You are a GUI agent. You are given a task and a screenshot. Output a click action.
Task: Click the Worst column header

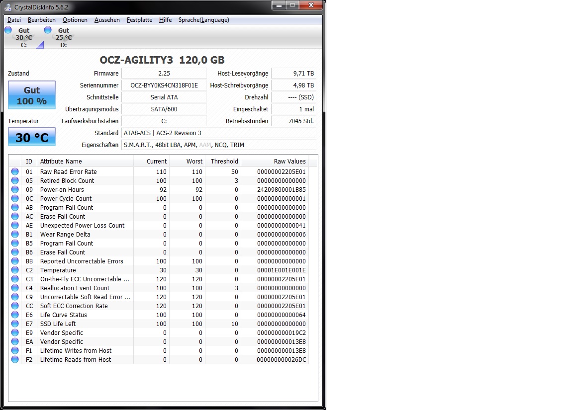pyautogui.click(x=187, y=161)
